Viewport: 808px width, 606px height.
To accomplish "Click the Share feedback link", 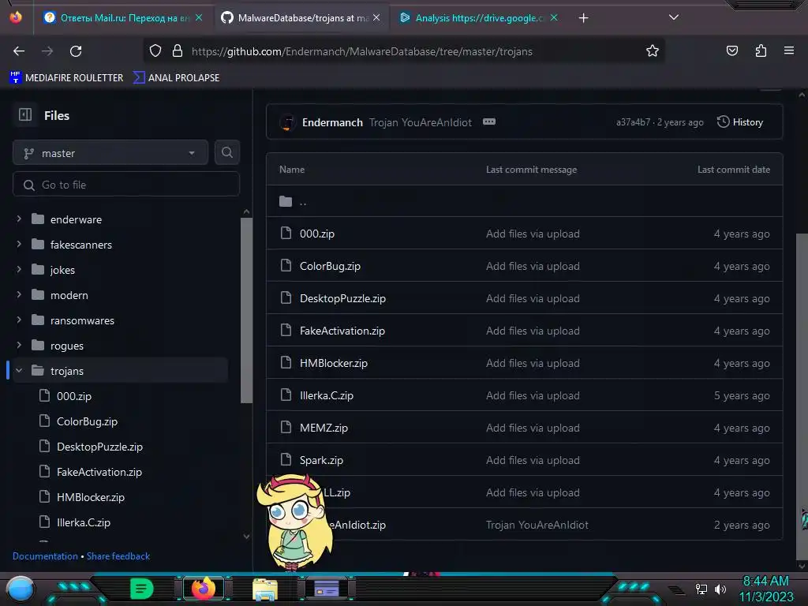I will (x=118, y=556).
